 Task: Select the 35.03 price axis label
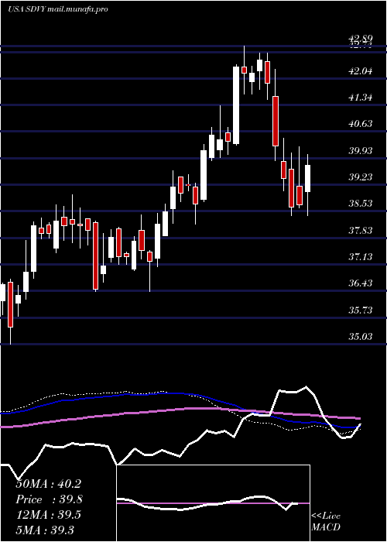tap(361, 336)
